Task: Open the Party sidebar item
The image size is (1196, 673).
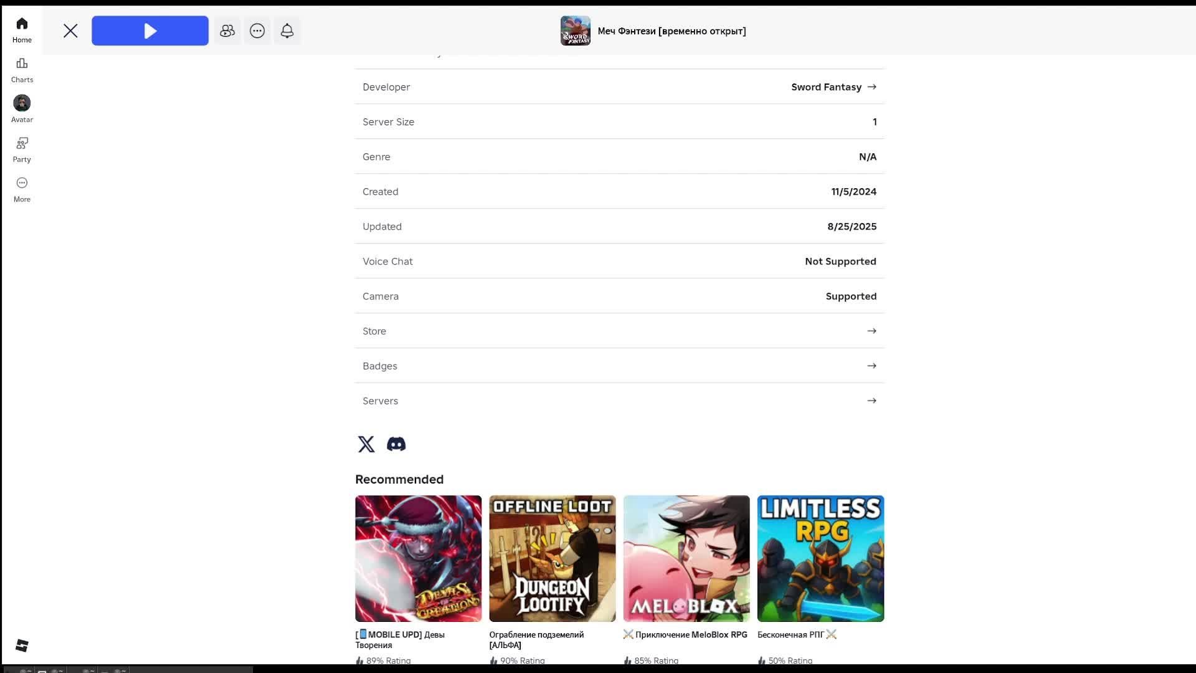Action: 22,149
